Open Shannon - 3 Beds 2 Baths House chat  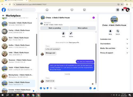click(x=18, y=61)
